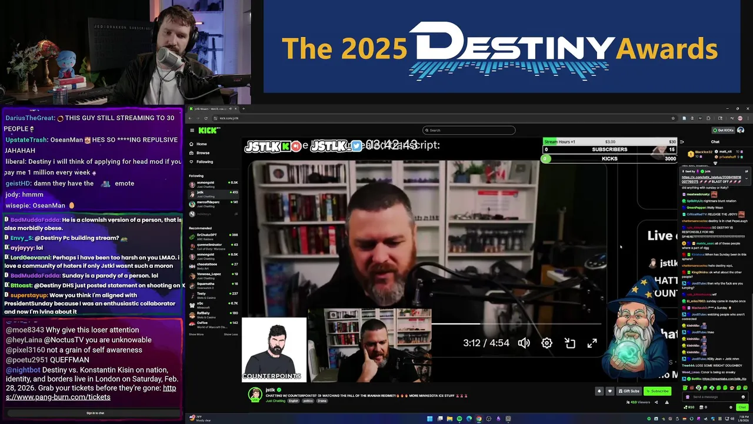Image resolution: width=753 pixels, height=424 pixels.
Task: Toggle notifications bell for jstlk
Action: click(x=599, y=391)
